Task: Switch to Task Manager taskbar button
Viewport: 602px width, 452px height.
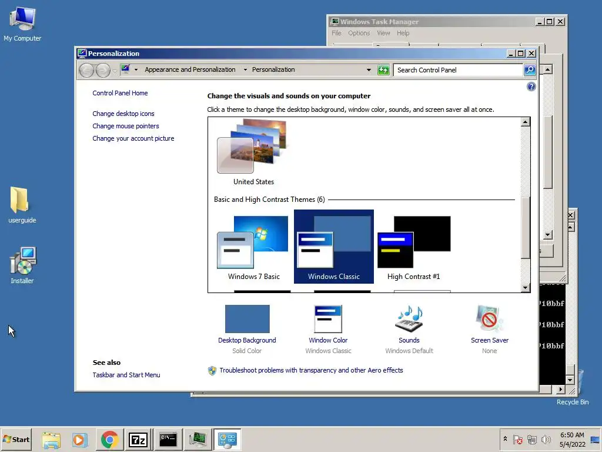Action: (x=198, y=439)
